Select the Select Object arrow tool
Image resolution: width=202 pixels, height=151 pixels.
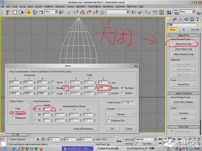click(2, 12)
